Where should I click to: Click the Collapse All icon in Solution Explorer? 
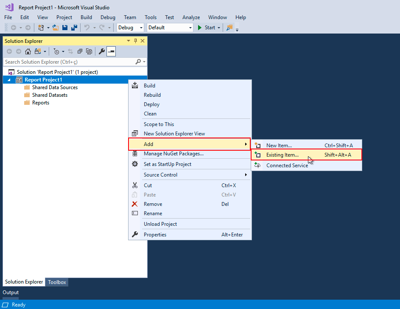(80, 51)
